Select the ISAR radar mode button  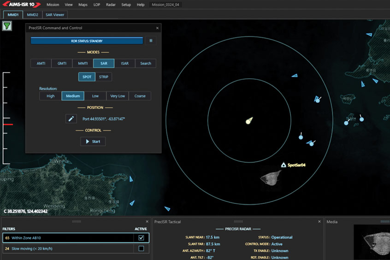click(124, 63)
